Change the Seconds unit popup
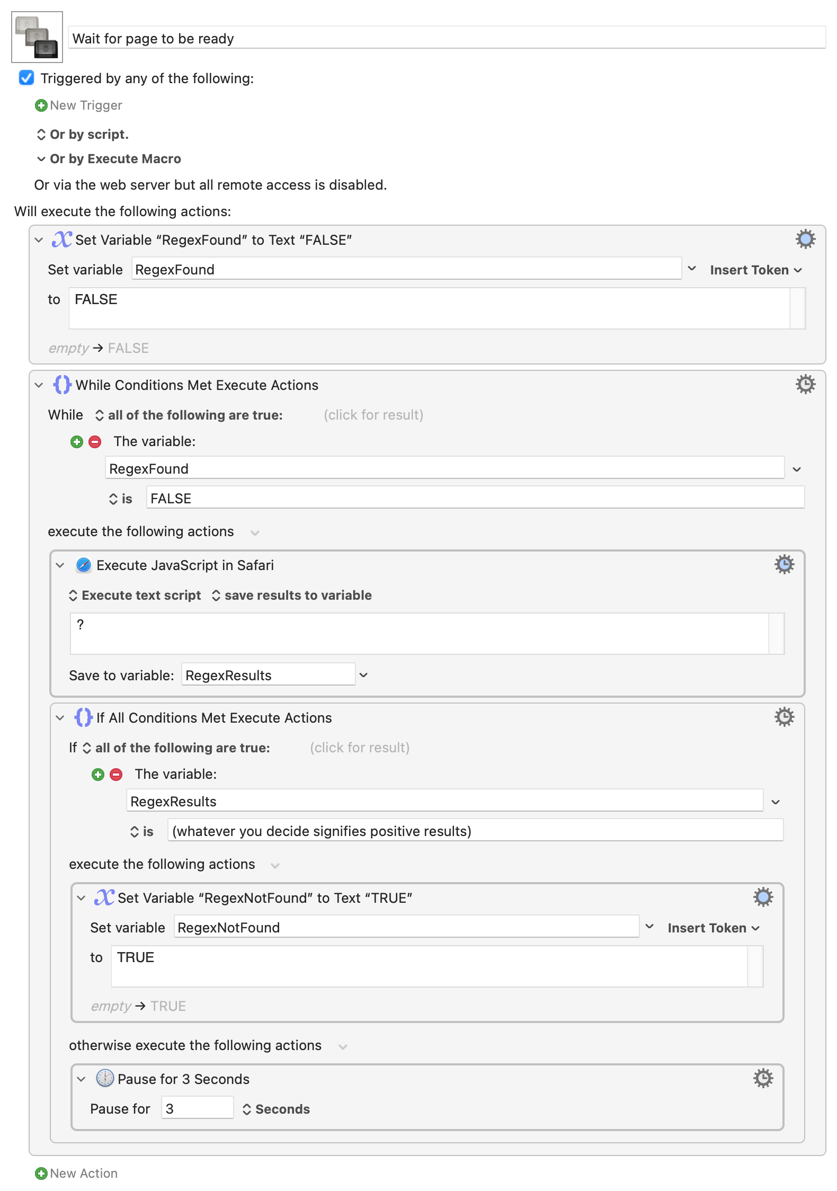Screen dimensions: 837x1191 point(276,1109)
